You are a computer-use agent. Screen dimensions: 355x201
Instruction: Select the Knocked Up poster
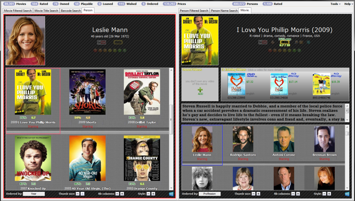coord(33,158)
